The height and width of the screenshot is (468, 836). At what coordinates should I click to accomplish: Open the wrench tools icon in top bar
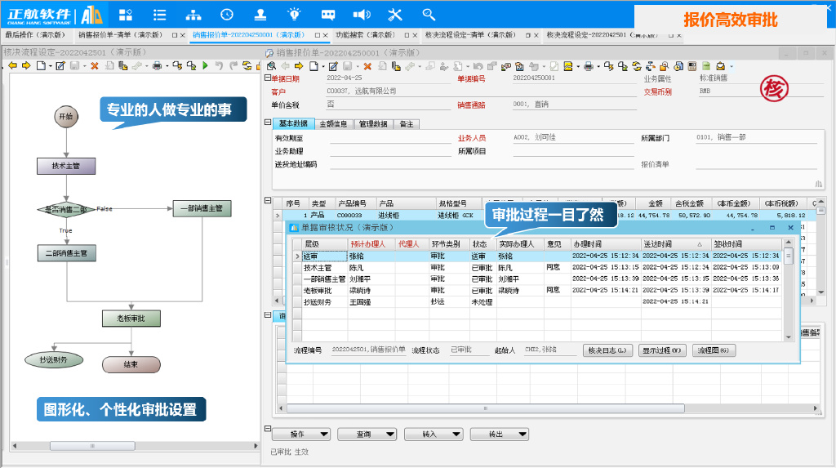click(x=395, y=15)
